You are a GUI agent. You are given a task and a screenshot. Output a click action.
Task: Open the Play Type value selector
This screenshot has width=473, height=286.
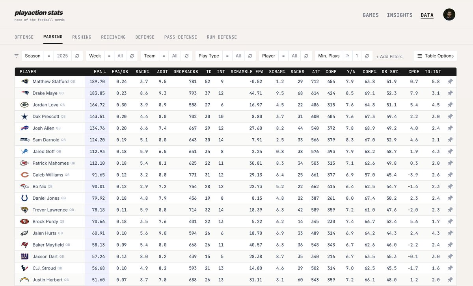(238, 56)
